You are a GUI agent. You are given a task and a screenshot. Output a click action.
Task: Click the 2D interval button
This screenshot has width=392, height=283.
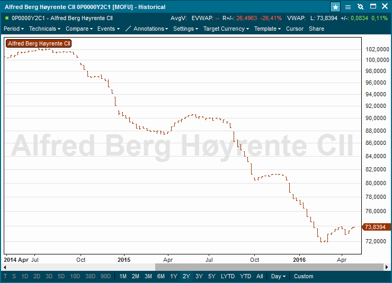coord(37,276)
